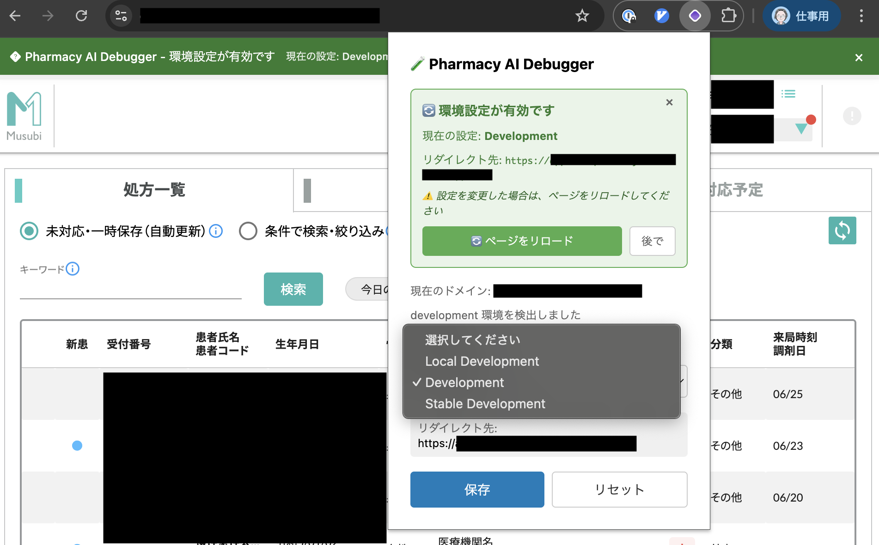Viewport: 879px width, 545px height.
Task: Click the 新患 column header
Action: click(77, 344)
